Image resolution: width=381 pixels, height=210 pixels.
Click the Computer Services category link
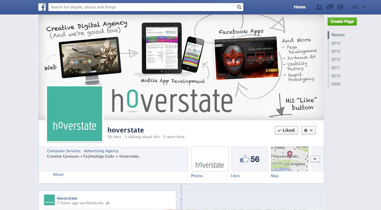[x=63, y=151]
